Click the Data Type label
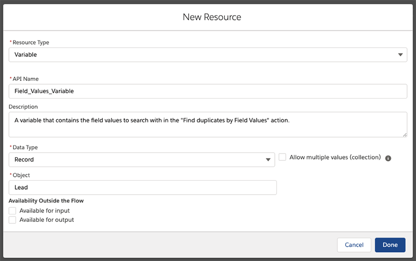This screenshot has height=261, width=416. pos(25,147)
